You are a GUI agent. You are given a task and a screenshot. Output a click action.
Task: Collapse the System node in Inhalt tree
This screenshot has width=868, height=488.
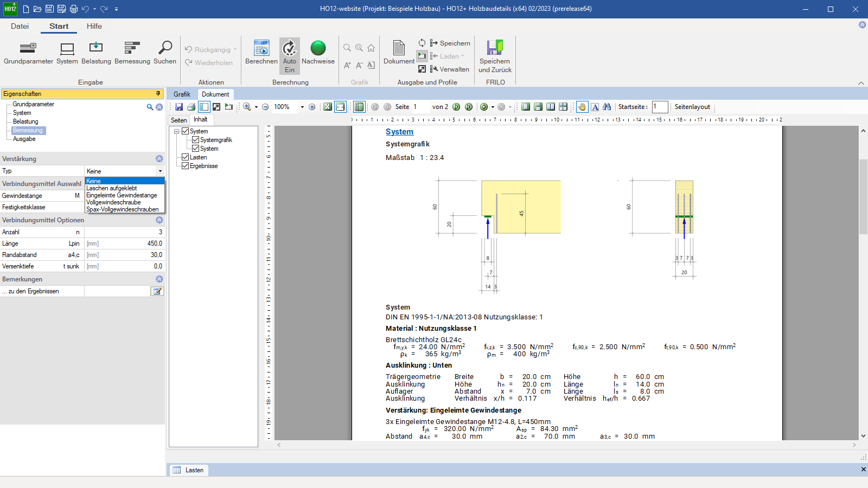pos(176,131)
